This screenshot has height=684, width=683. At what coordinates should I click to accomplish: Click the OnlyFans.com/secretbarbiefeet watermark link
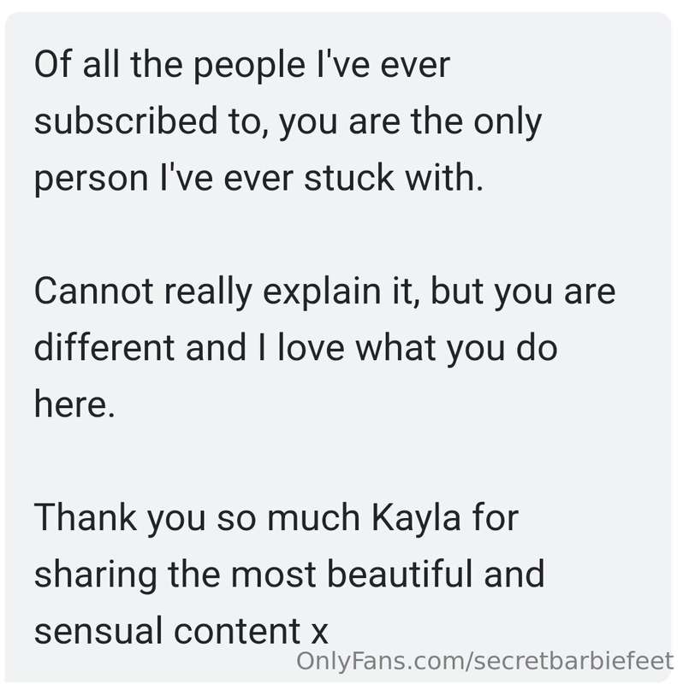pyautogui.click(x=484, y=661)
